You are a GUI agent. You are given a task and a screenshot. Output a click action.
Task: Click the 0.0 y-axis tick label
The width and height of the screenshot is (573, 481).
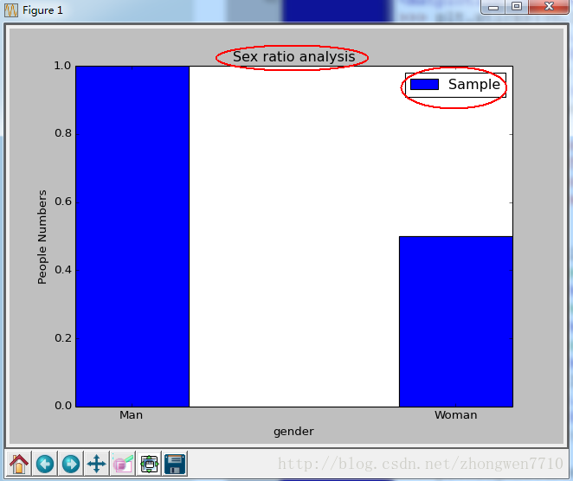pyautogui.click(x=62, y=406)
